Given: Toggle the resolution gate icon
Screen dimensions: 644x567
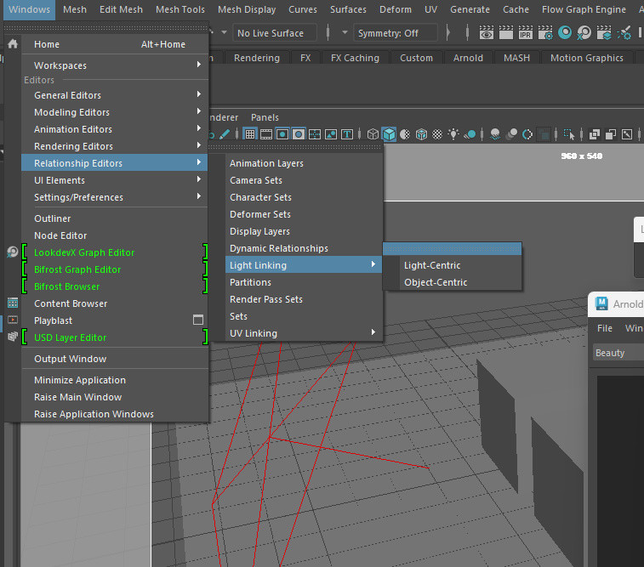Looking at the screenshot, I should [282, 134].
